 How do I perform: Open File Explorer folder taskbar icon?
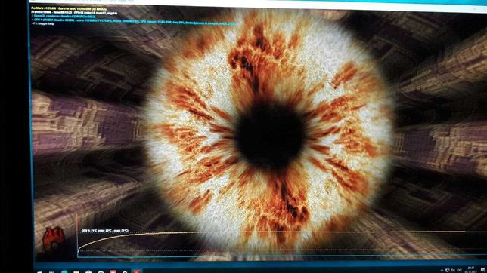pyautogui.click(x=76, y=271)
